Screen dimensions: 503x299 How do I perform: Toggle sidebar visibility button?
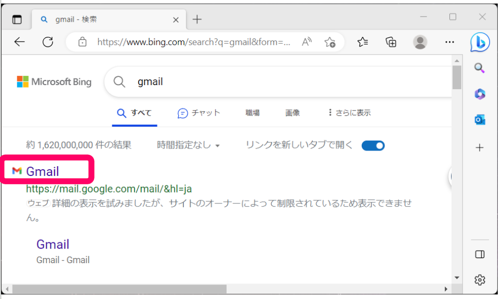pyautogui.click(x=480, y=254)
